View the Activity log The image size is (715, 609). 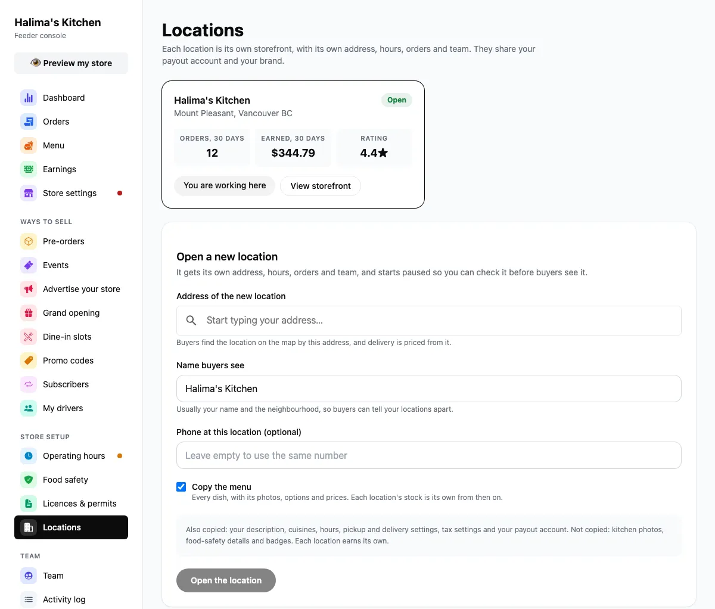(x=71, y=599)
